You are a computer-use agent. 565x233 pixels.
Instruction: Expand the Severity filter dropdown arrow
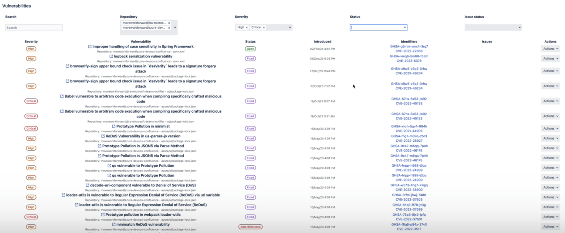[x=290, y=27]
